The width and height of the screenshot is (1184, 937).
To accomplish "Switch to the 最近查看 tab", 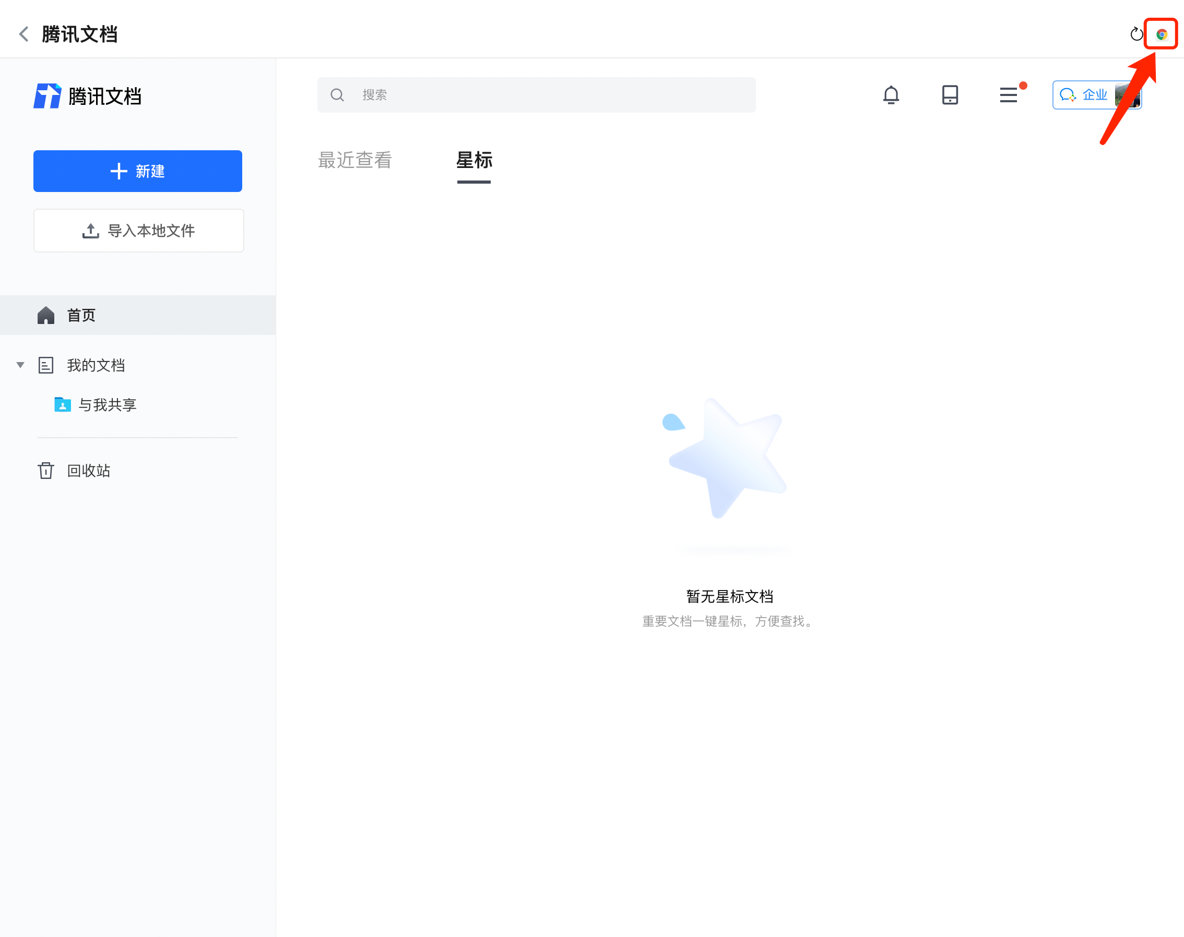I will pos(354,160).
